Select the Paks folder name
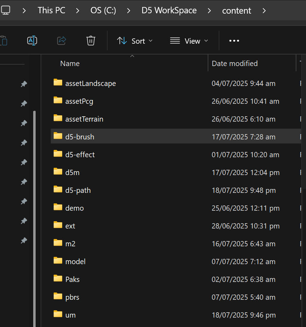Image resolution: width=306 pixels, height=327 pixels. (x=72, y=279)
